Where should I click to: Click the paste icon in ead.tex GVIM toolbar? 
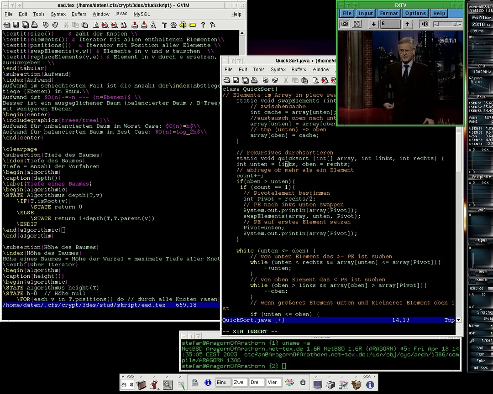[x=84, y=25]
